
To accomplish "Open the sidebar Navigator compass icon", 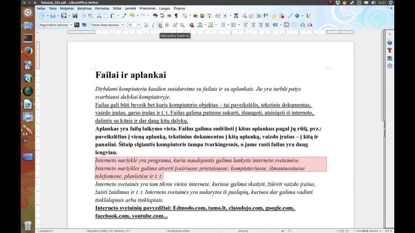I will click(x=390, y=66).
